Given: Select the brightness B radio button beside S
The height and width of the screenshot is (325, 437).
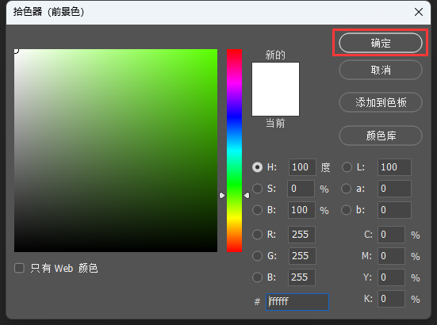Looking at the screenshot, I should [257, 210].
